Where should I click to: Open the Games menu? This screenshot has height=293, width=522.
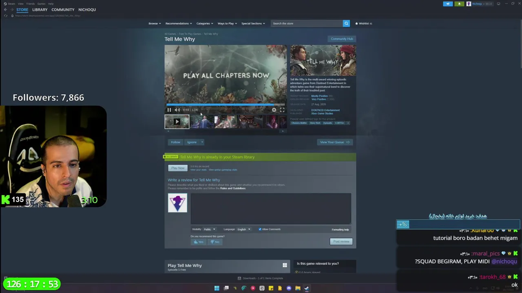41,4
